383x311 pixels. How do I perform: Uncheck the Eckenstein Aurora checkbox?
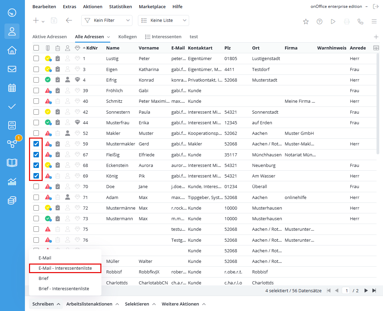point(36,165)
